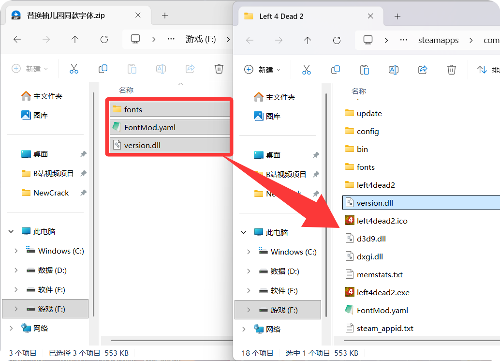
Task: Click Cut icon in the Left 4 Dead 2 window
Action: 307,70
